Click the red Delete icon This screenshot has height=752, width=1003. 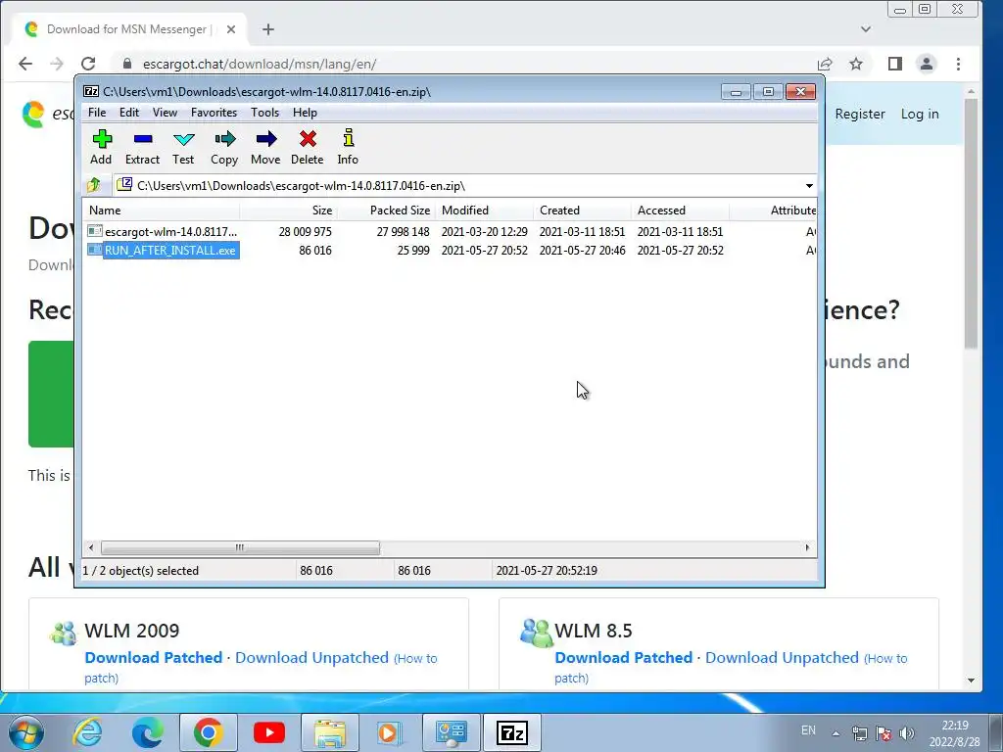[307, 147]
